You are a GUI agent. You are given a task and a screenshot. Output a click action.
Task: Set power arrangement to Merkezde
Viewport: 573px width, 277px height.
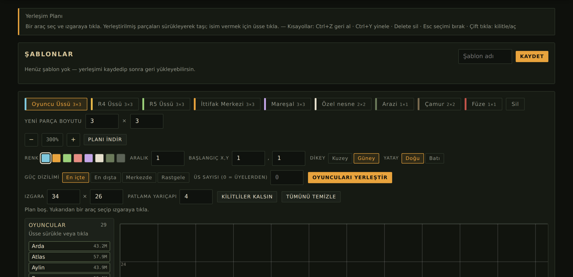pos(139,177)
